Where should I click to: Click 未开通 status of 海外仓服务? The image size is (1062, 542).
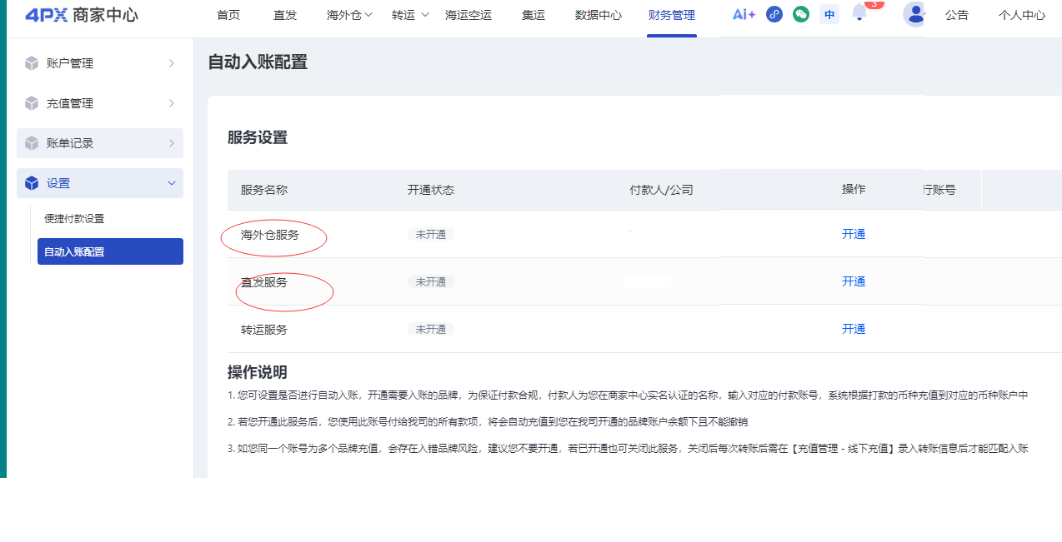tap(431, 235)
